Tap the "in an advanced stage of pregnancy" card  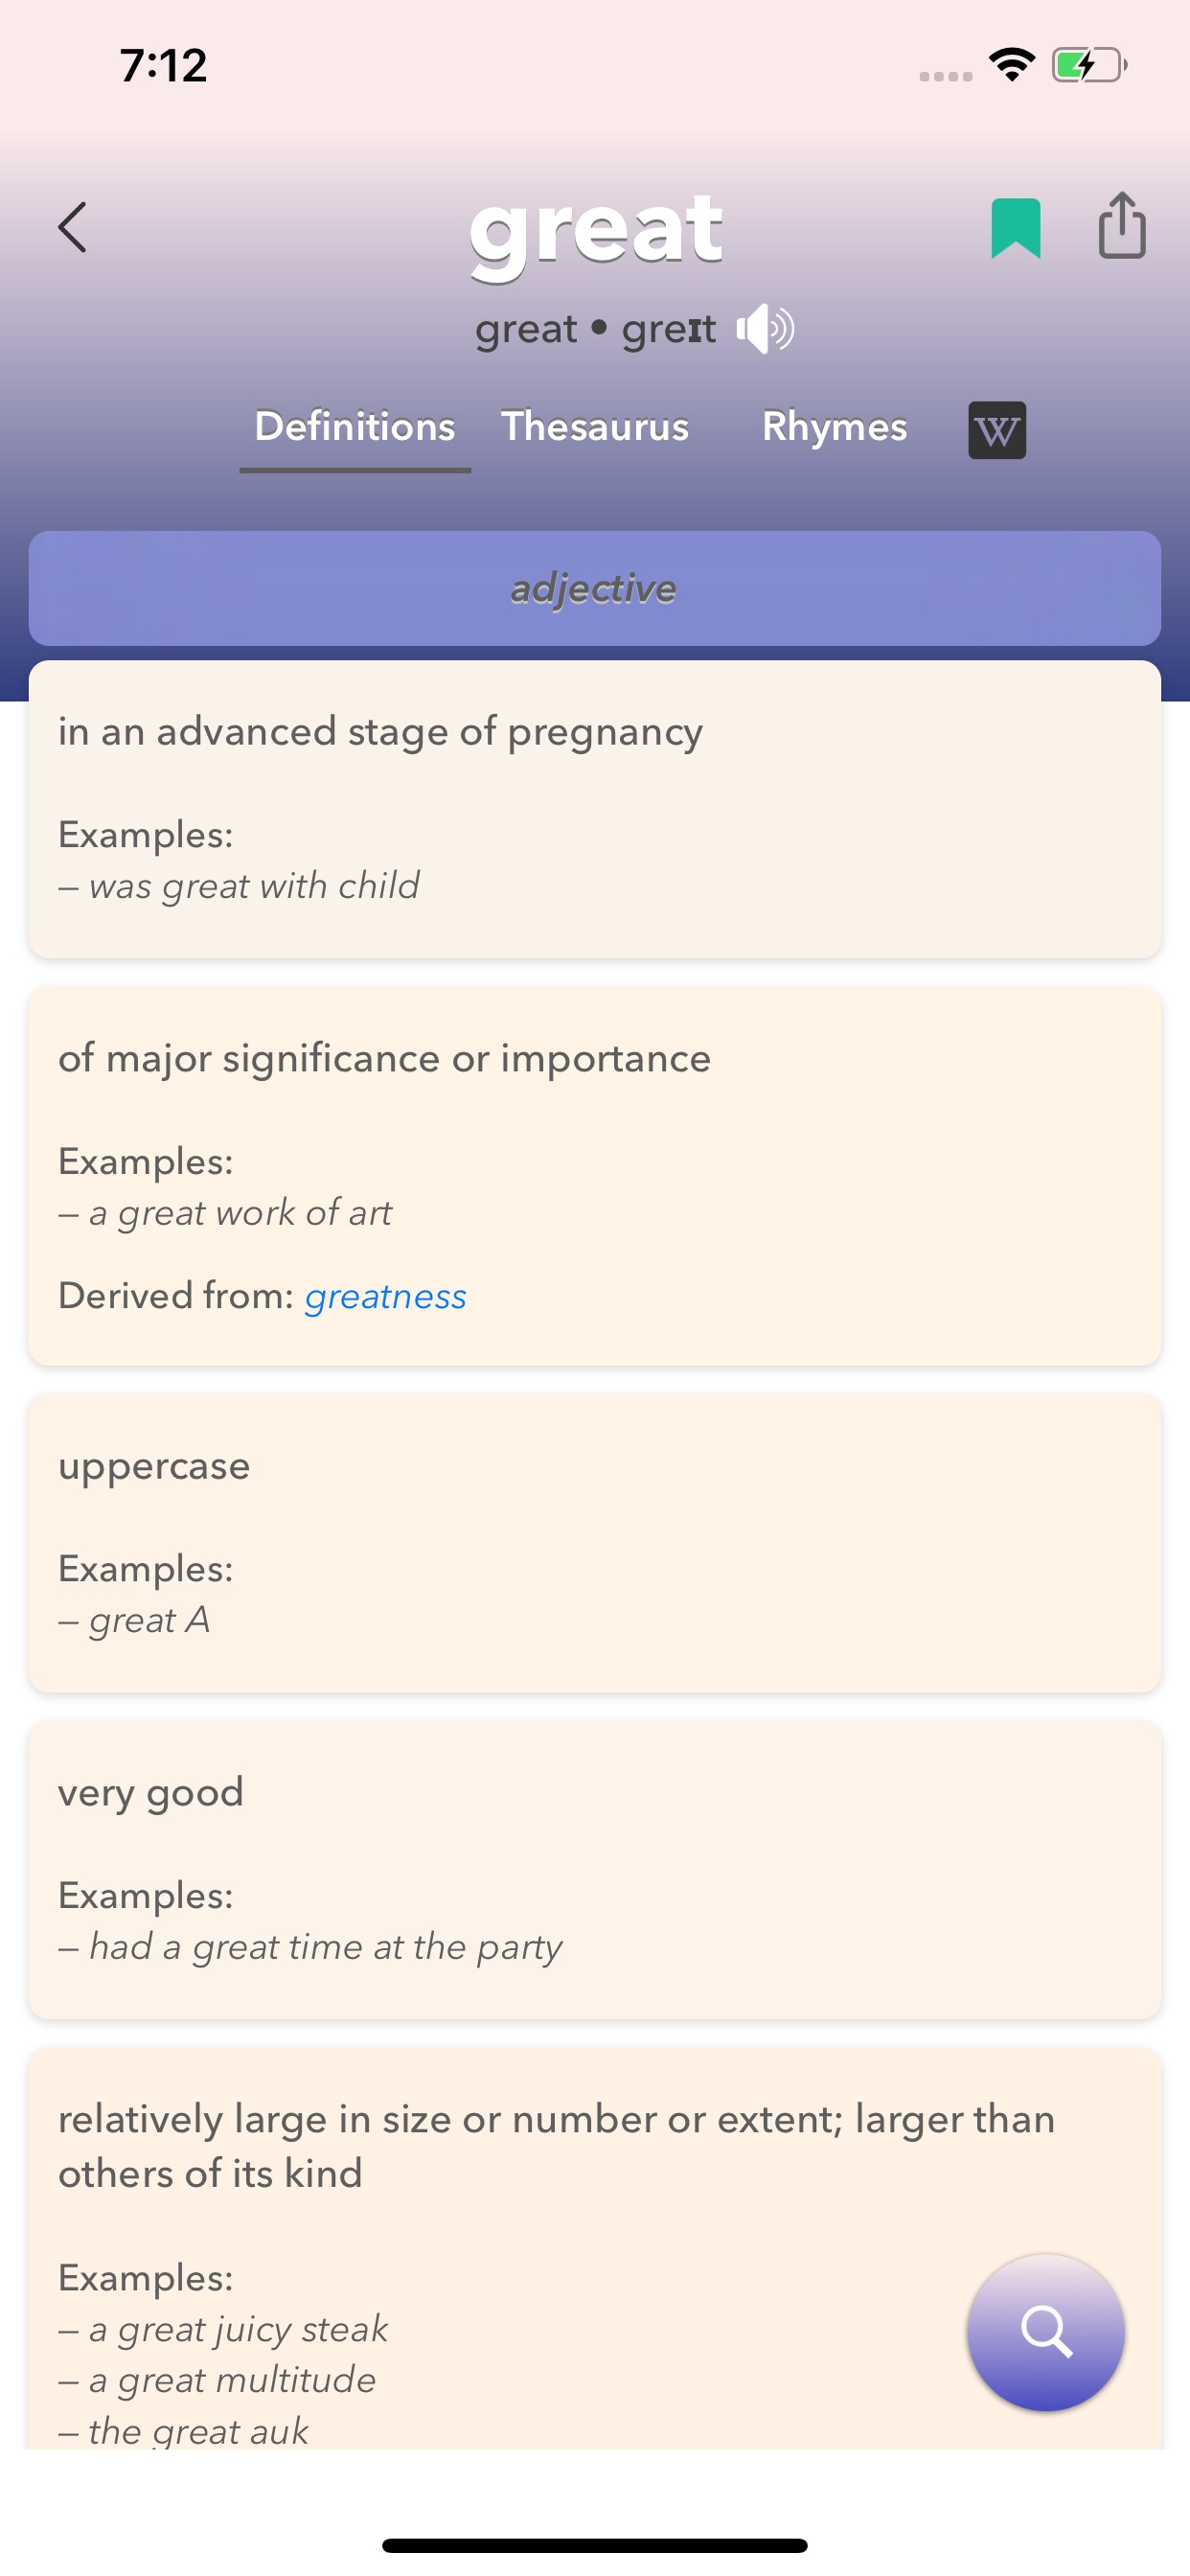point(594,808)
